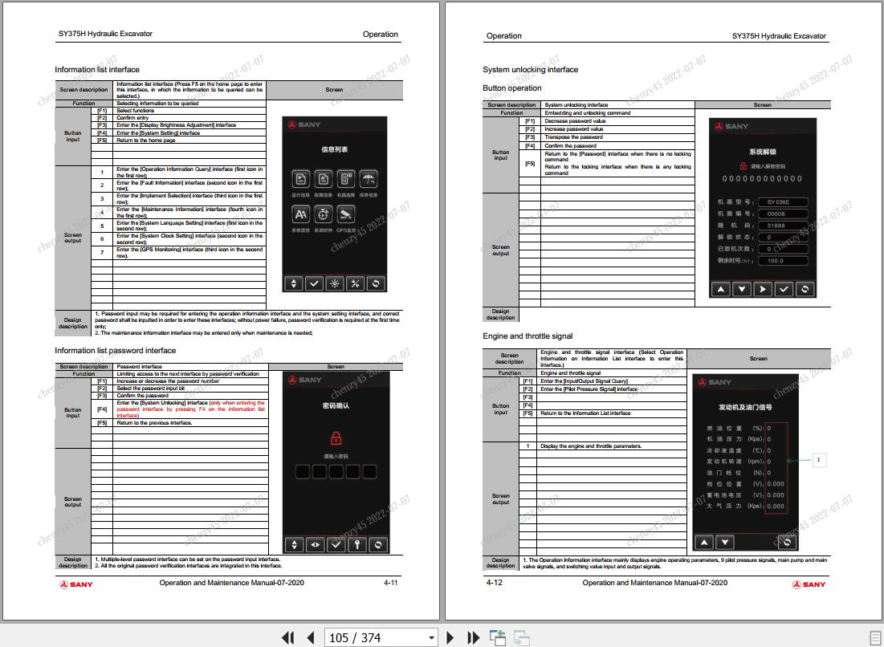Go to the first page of the document
The width and height of the screenshot is (884, 647).
coord(287,637)
